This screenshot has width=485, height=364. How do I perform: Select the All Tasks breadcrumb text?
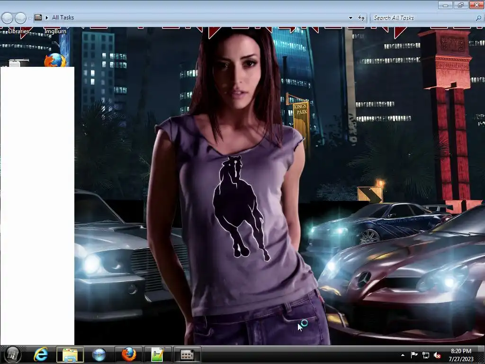[x=63, y=18]
